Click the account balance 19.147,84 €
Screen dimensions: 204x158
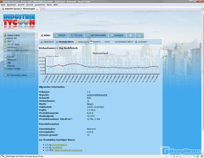(13, 44)
